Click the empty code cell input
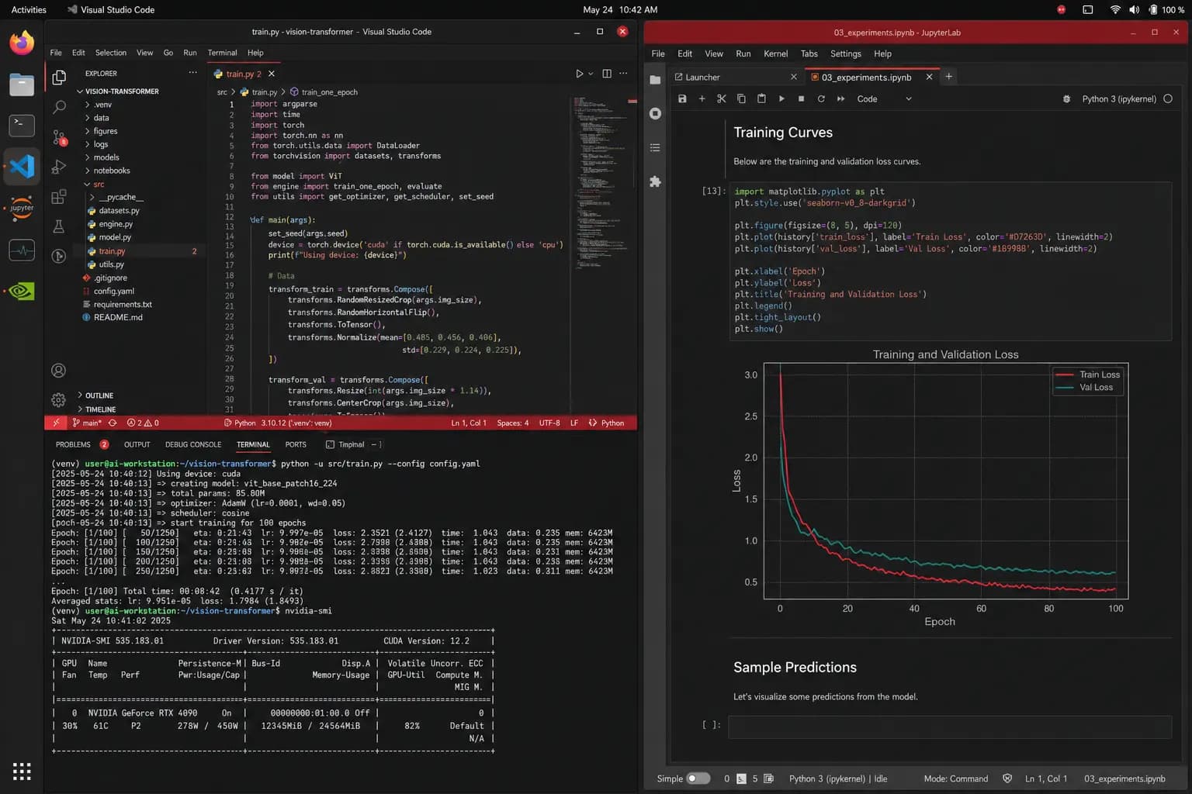 pos(950,727)
